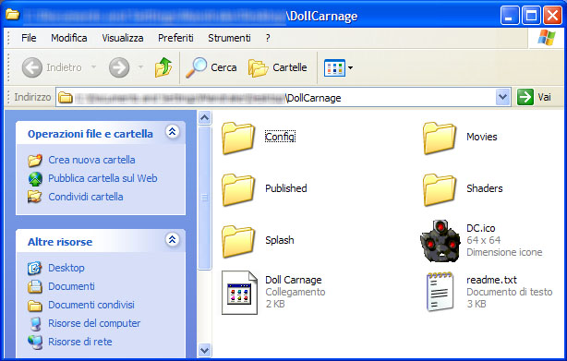
Task: Click the Condividi cartella link
Action: [x=86, y=197]
